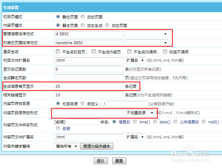This screenshot has height=168, width=222.
Task: Focus 相关链接显示 field with 10
Action: (89, 95)
